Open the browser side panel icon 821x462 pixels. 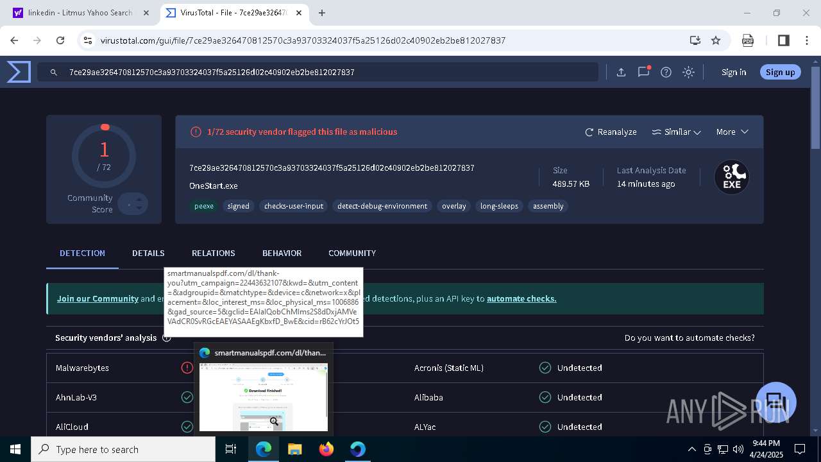click(783, 40)
